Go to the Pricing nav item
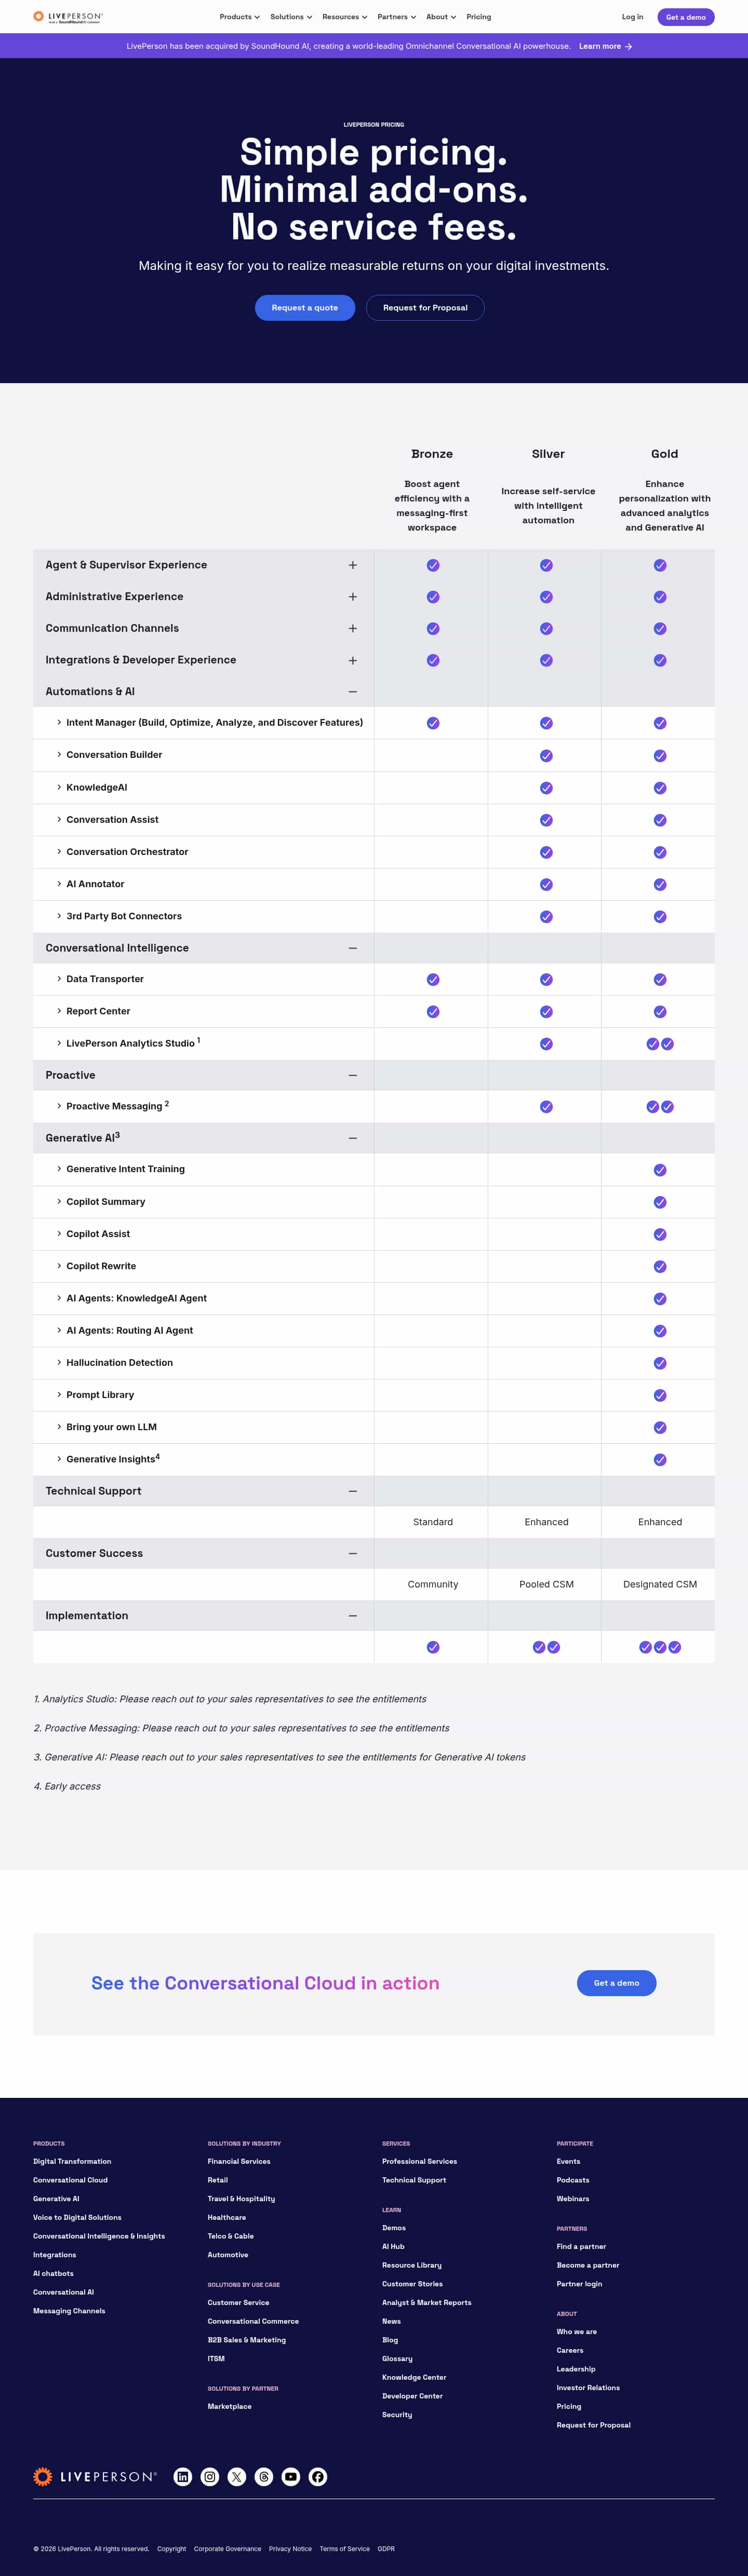The width and height of the screenshot is (748, 2576). pyautogui.click(x=479, y=17)
